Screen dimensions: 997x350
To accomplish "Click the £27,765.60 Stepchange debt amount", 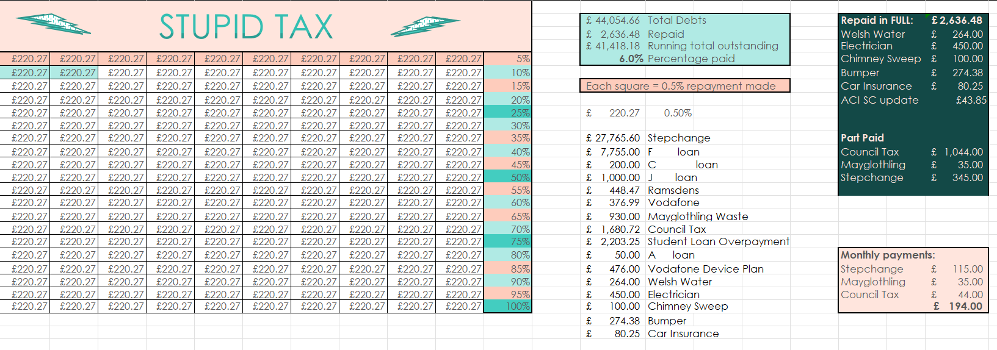I will [613, 138].
